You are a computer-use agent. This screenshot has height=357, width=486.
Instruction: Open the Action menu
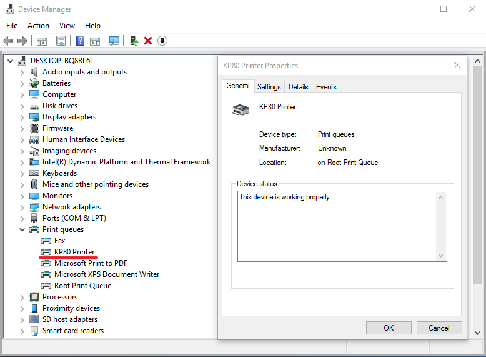click(x=38, y=26)
